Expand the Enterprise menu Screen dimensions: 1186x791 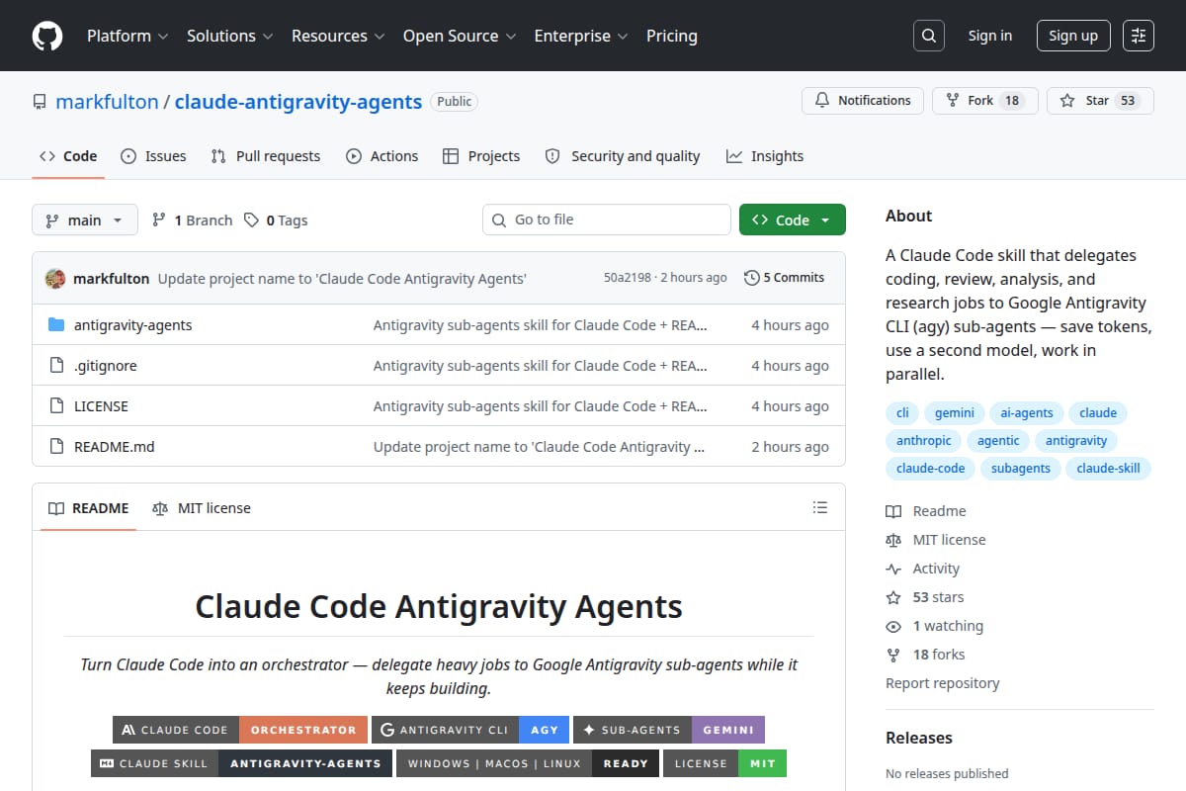[x=581, y=36]
